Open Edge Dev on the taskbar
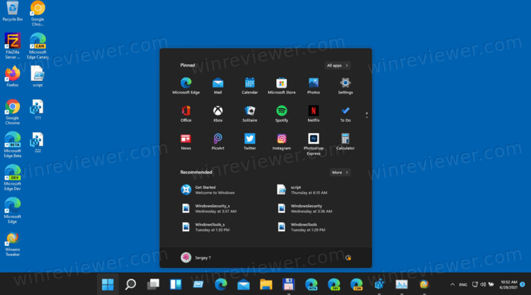This screenshot has height=295, width=531. (334, 284)
